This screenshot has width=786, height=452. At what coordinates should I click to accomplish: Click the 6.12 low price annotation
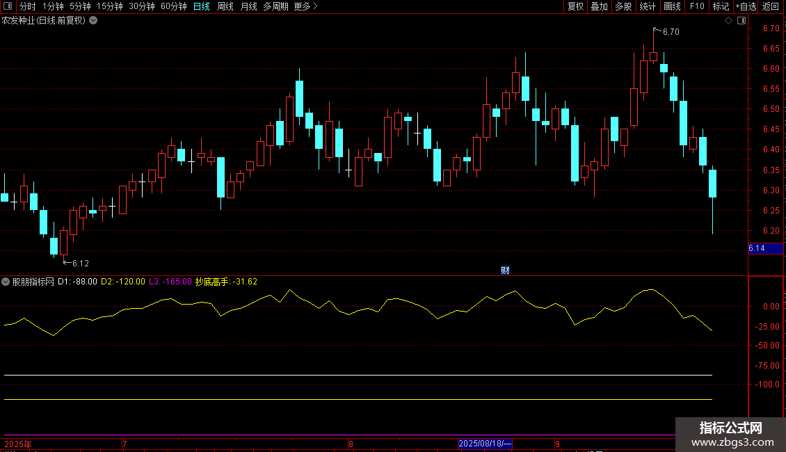point(80,263)
